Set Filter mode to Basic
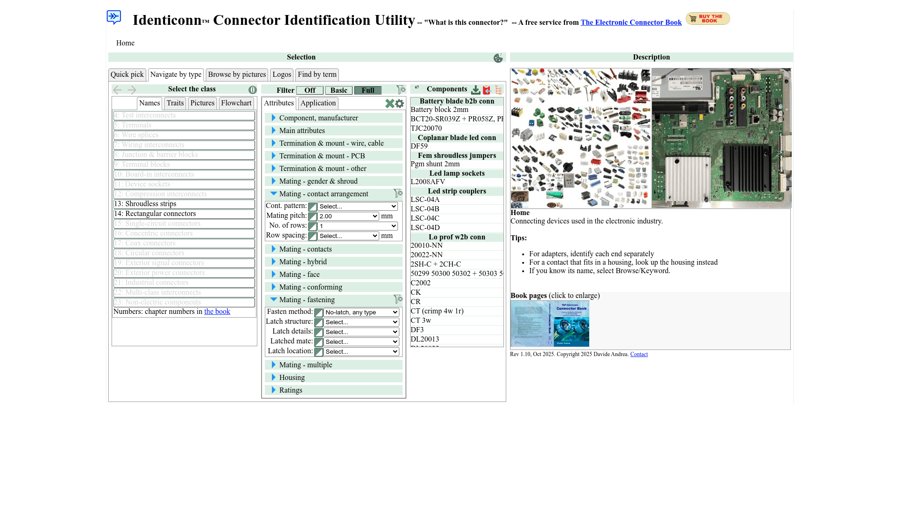 coord(338,90)
